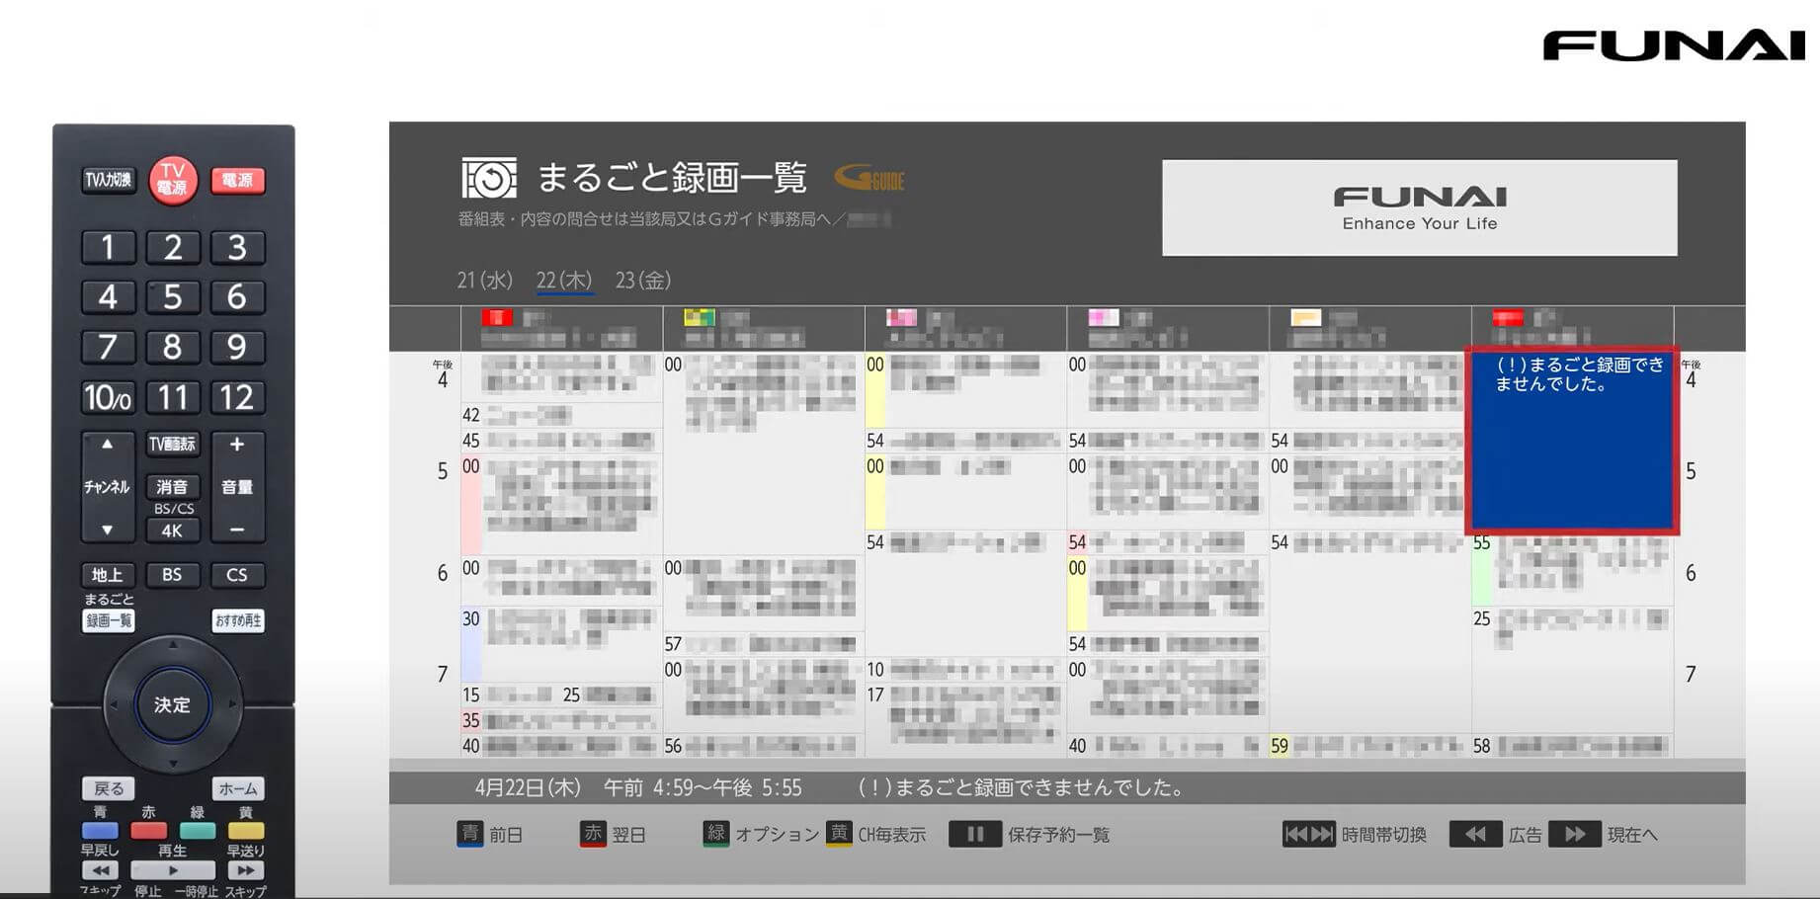This screenshot has height=899, width=1820.
Task: Open まるごと録画一覧 via remote button
Action: pos(108,620)
